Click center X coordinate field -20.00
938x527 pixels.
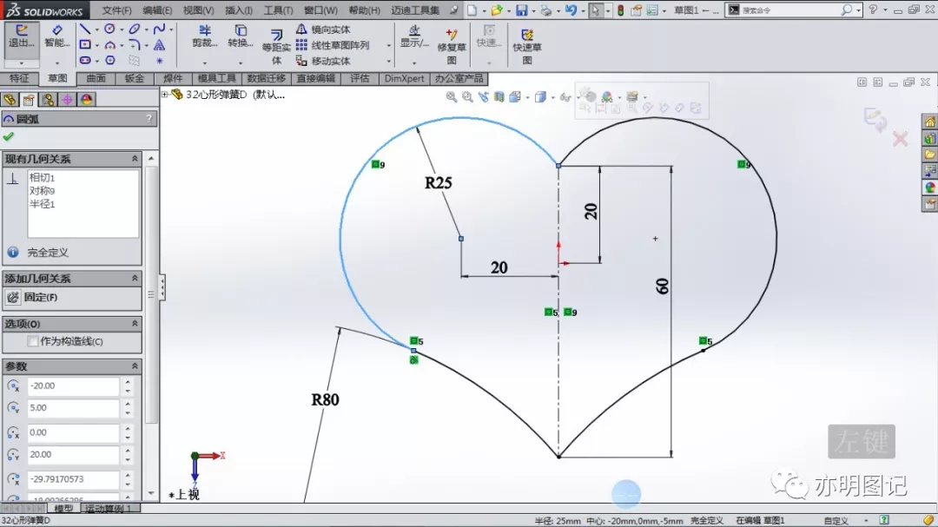(x=73, y=386)
